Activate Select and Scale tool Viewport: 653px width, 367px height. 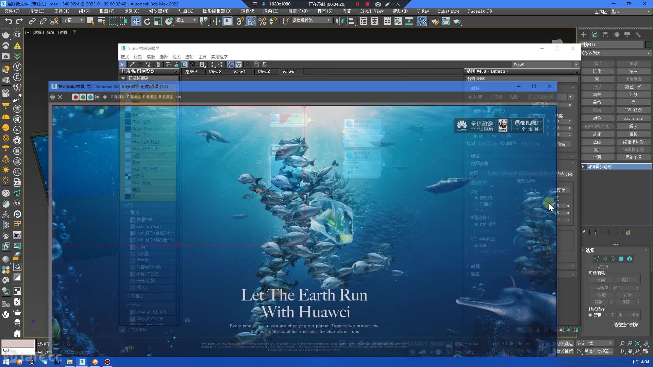(158, 21)
